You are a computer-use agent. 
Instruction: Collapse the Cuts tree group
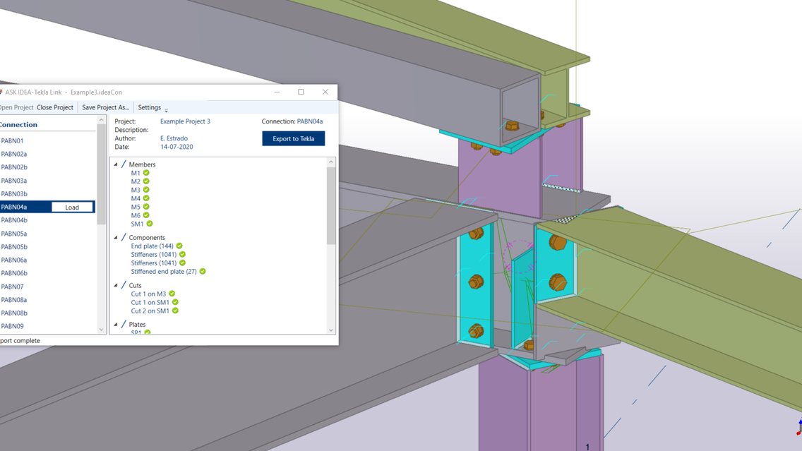click(116, 285)
